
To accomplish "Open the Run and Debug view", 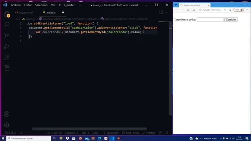I will [x=7, y=46].
